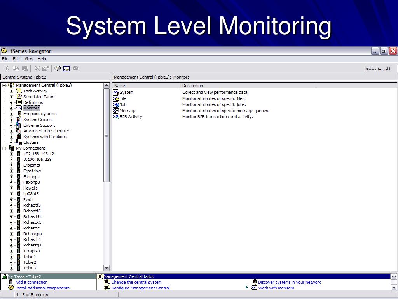Select the Rchasrb1 connection
Viewport: 398px width, 299px height.
(x=32, y=239)
